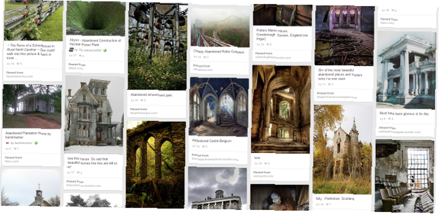439x214 pixels.
Task: Click heart icon on Potters Manor House pin
Action: [267, 44]
